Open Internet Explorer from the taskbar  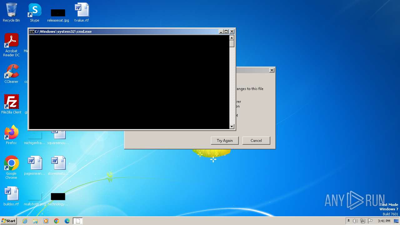pos(25,221)
